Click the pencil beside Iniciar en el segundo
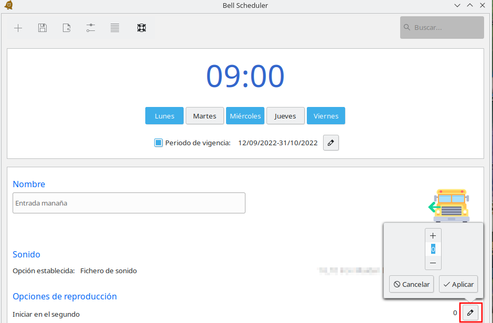Viewport: 493px width, 323px height. [x=470, y=313]
